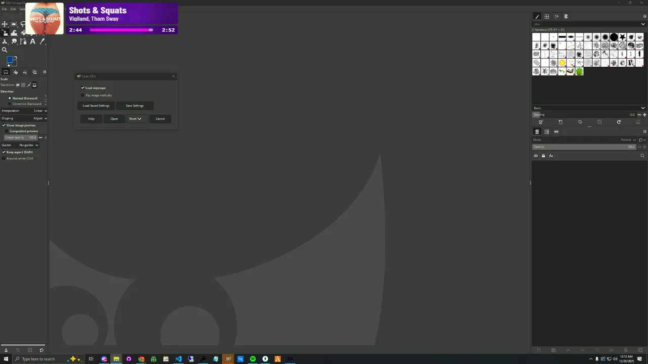
Task: Select the Move tool in toolbox
Action: [x=5, y=24]
